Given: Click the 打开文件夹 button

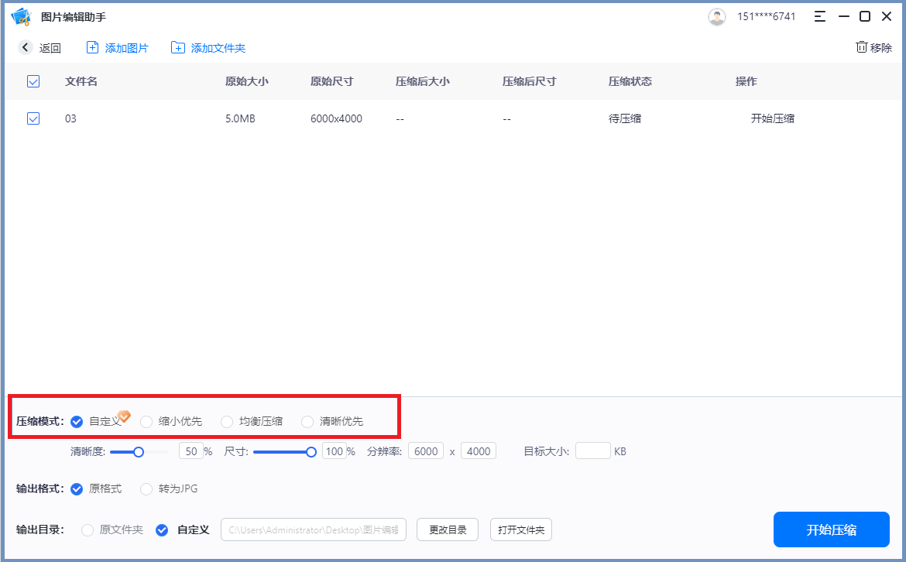Looking at the screenshot, I should (520, 529).
